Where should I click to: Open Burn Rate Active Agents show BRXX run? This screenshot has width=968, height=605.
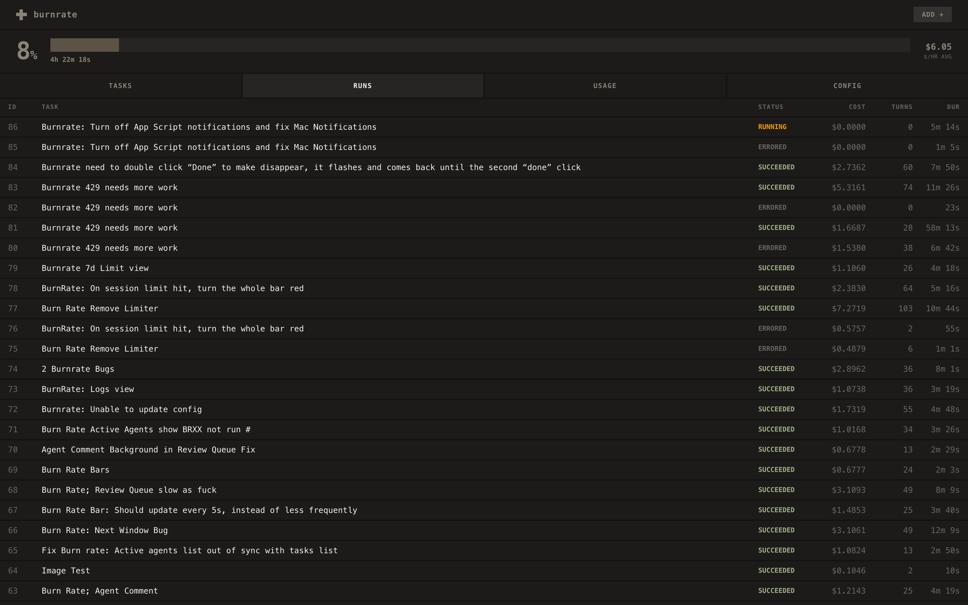pos(147,429)
